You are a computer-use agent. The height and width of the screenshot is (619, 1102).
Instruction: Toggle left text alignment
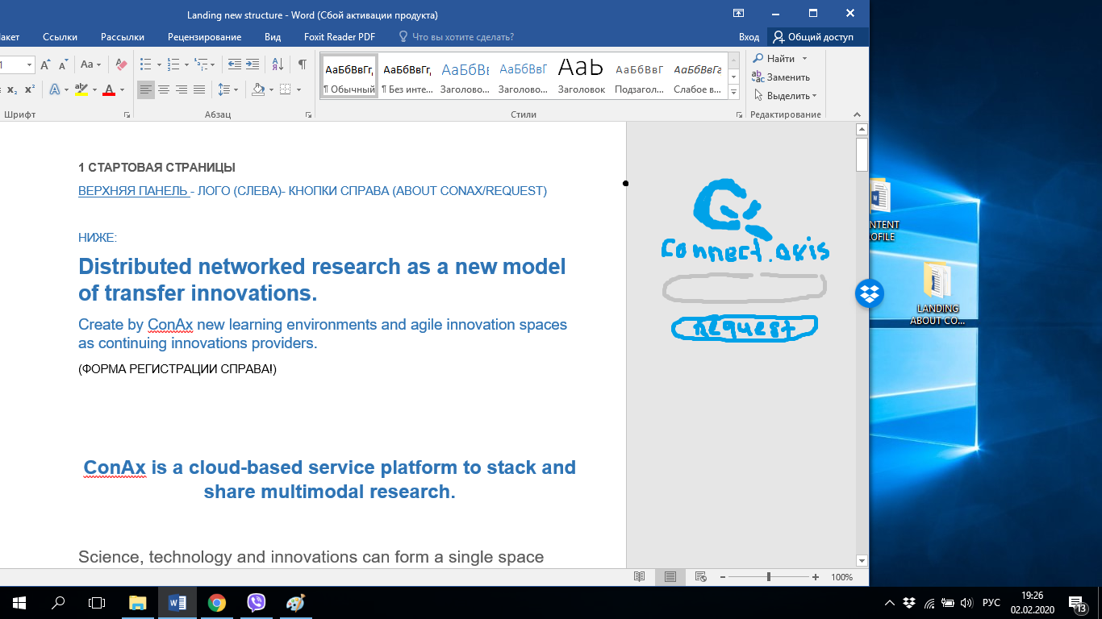point(146,89)
